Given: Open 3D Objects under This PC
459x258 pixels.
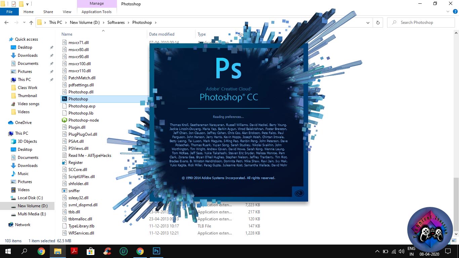Looking at the screenshot, I should point(27,141).
